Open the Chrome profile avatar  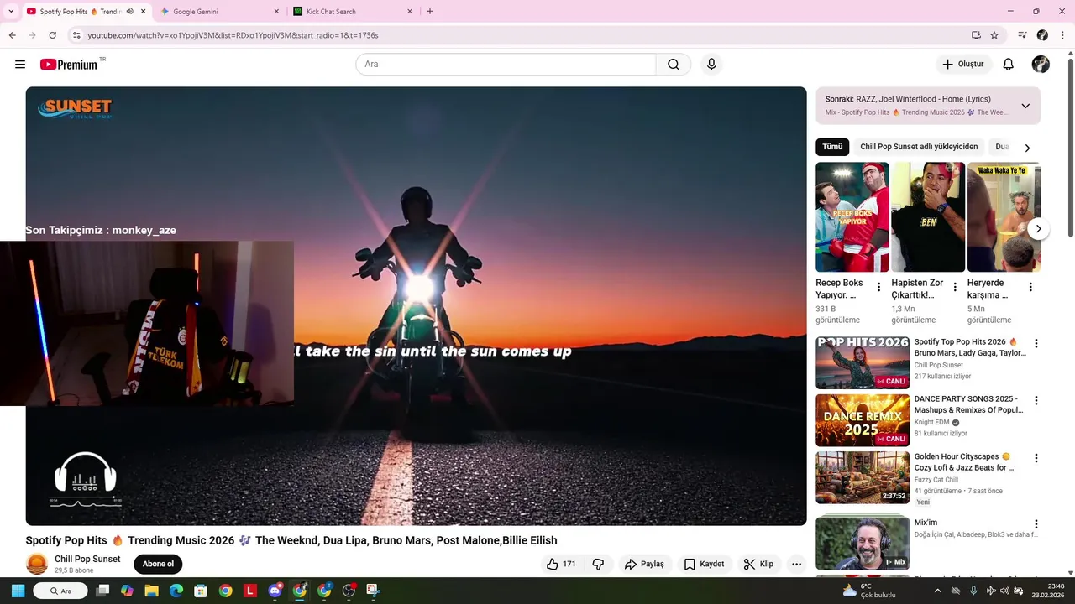pyautogui.click(x=1042, y=35)
